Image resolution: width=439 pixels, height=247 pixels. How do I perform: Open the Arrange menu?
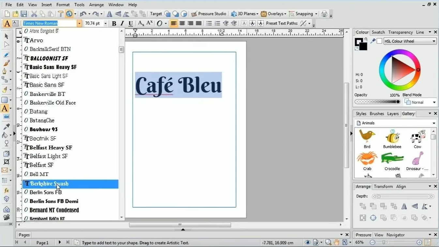pos(97,5)
